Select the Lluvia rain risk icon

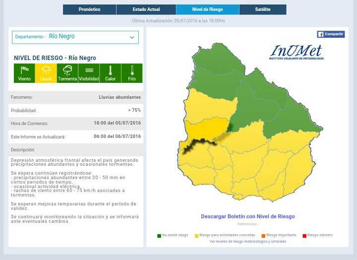coord(46,73)
